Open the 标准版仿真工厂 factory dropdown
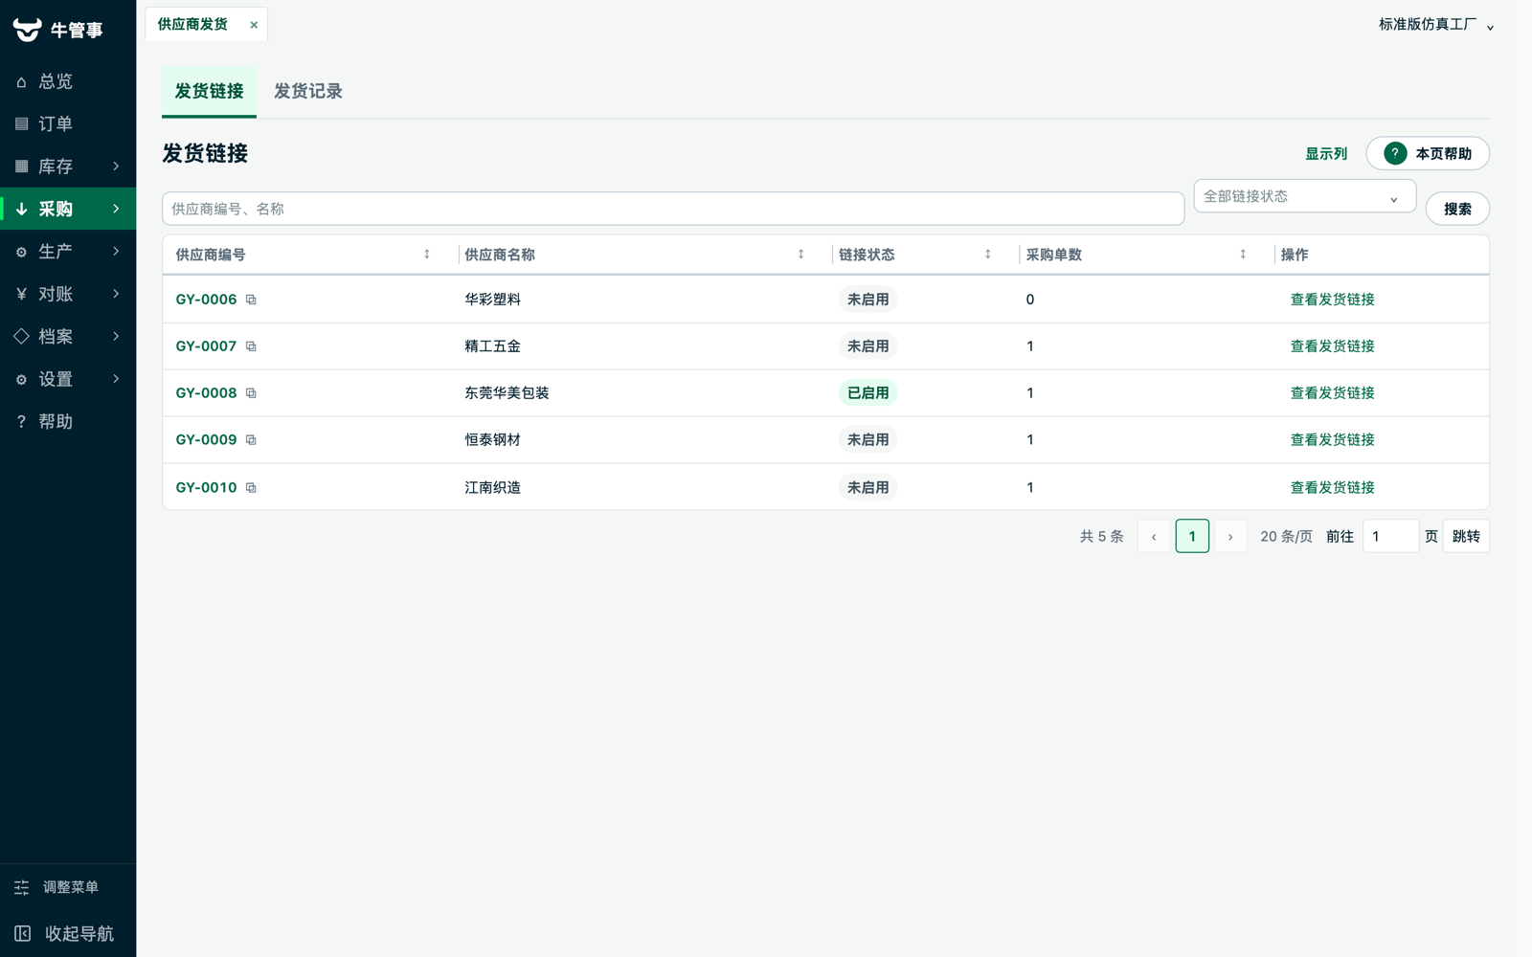Screen dimensions: 1532x957 pos(1436,25)
